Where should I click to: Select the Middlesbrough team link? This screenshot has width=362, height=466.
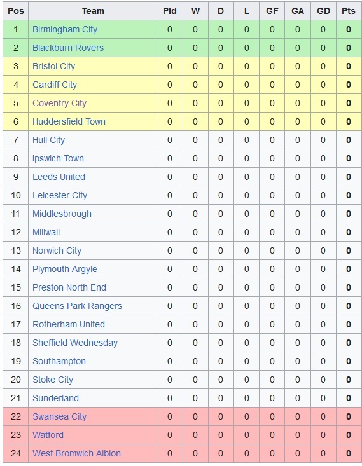[x=62, y=214]
